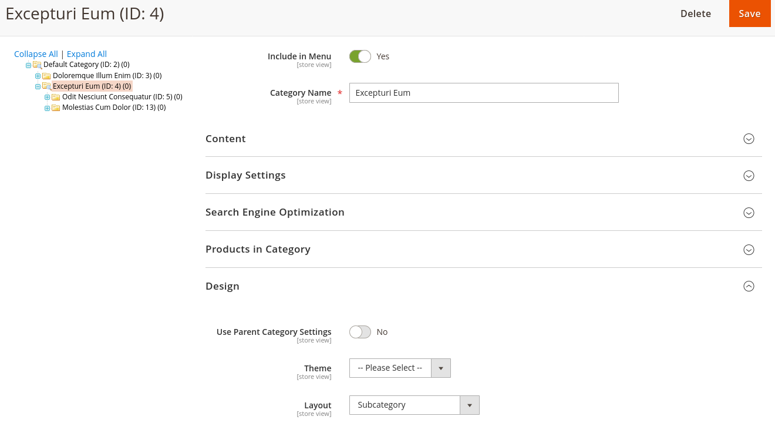The width and height of the screenshot is (775, 423).
Task: Click the Save button
Action: click(x=749, y=14)
